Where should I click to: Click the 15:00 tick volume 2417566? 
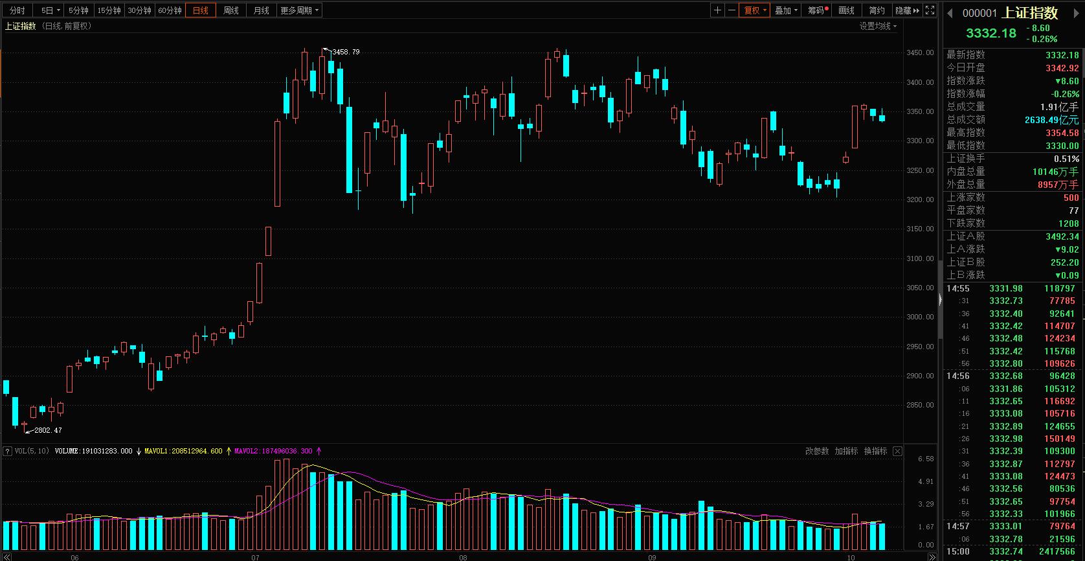1056,551
